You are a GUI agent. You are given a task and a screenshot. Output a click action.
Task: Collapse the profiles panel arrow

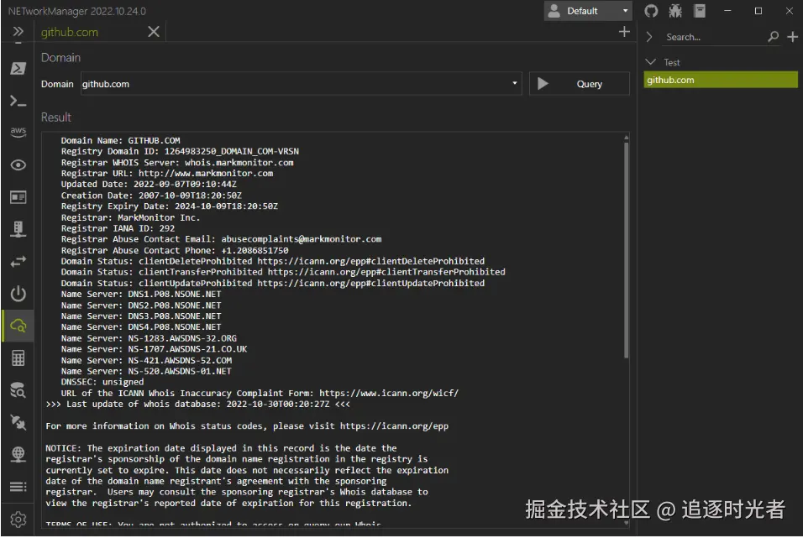point(649,37)
